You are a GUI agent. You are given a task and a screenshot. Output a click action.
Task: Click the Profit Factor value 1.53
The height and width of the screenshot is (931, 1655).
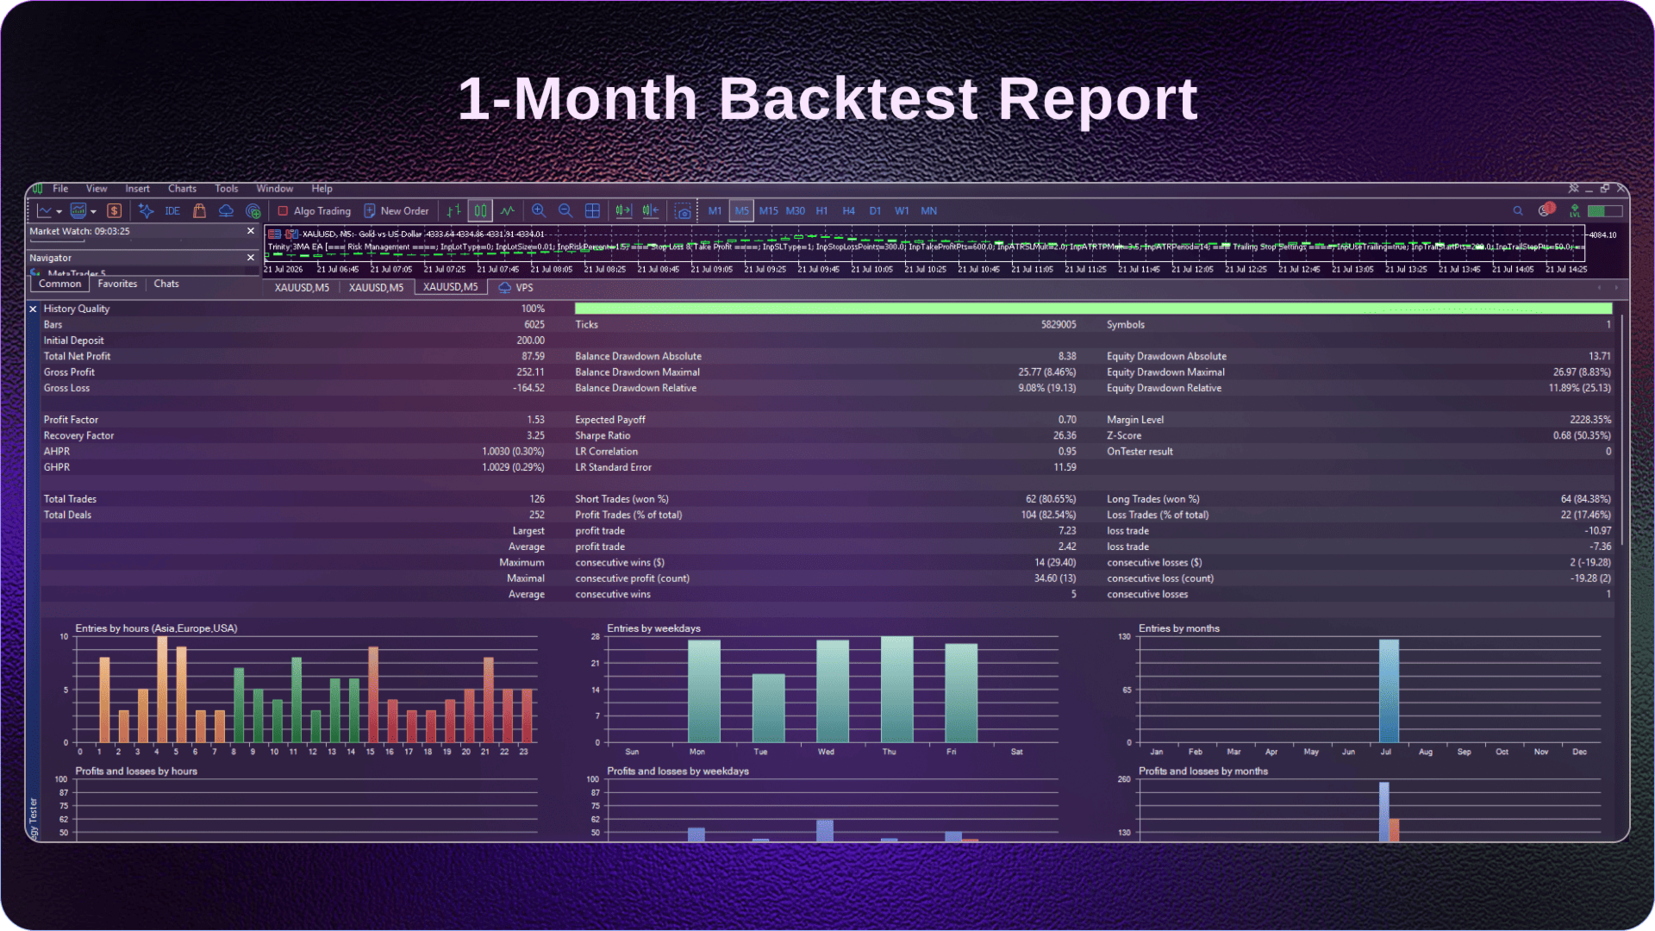click(x=535, y=420)
